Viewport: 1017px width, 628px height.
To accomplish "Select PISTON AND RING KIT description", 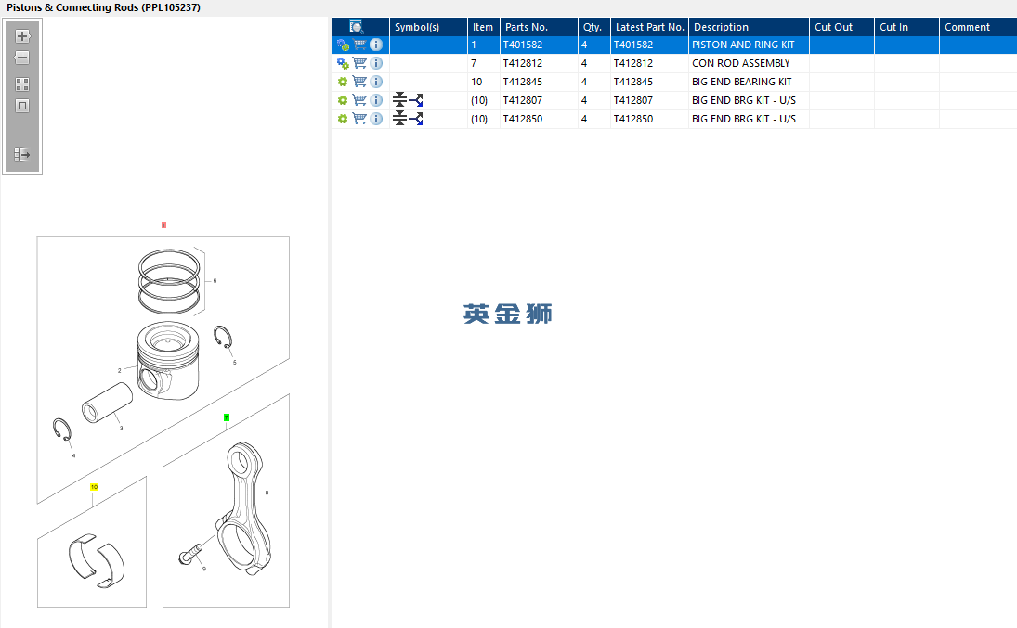I will 743,45.
